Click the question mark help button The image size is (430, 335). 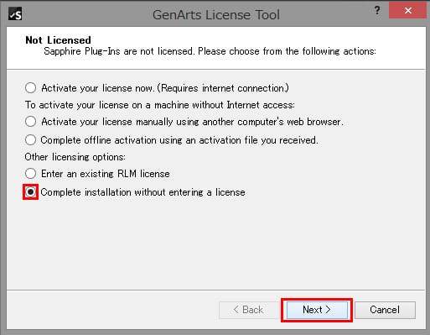[377, 10]
